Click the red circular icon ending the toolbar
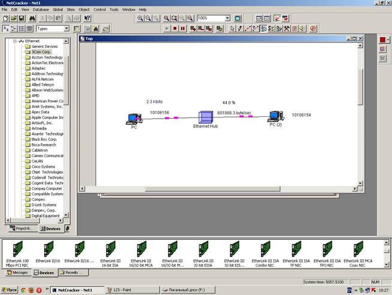 click(x=313, y=29)
